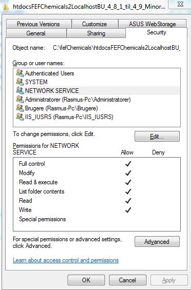This screenshot has width=191, height=290.
Task: Click the Administratorer group icon
Action: pos(20,99)
